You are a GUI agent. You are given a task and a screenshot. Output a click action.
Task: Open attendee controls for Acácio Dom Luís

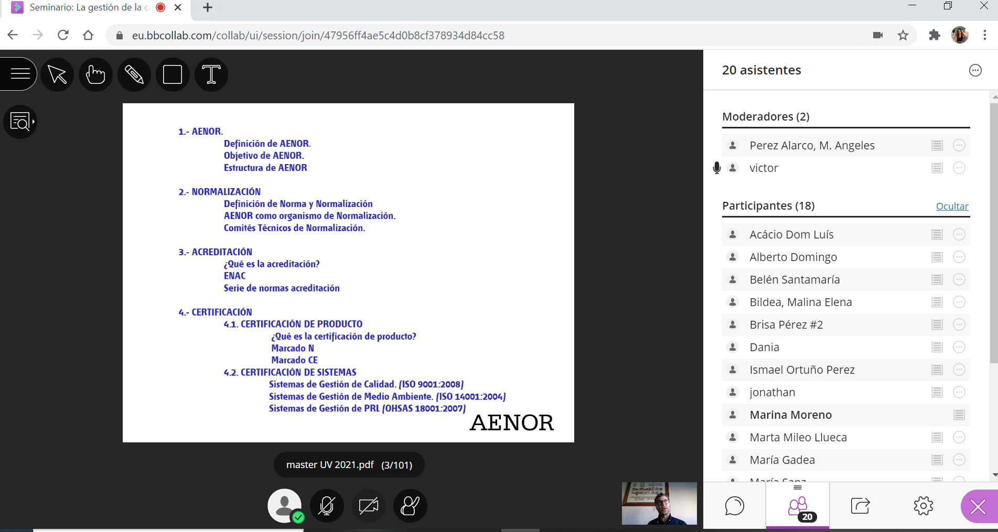coord(959,234)
